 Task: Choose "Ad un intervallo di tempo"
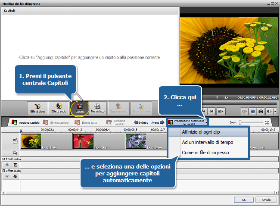208,142
